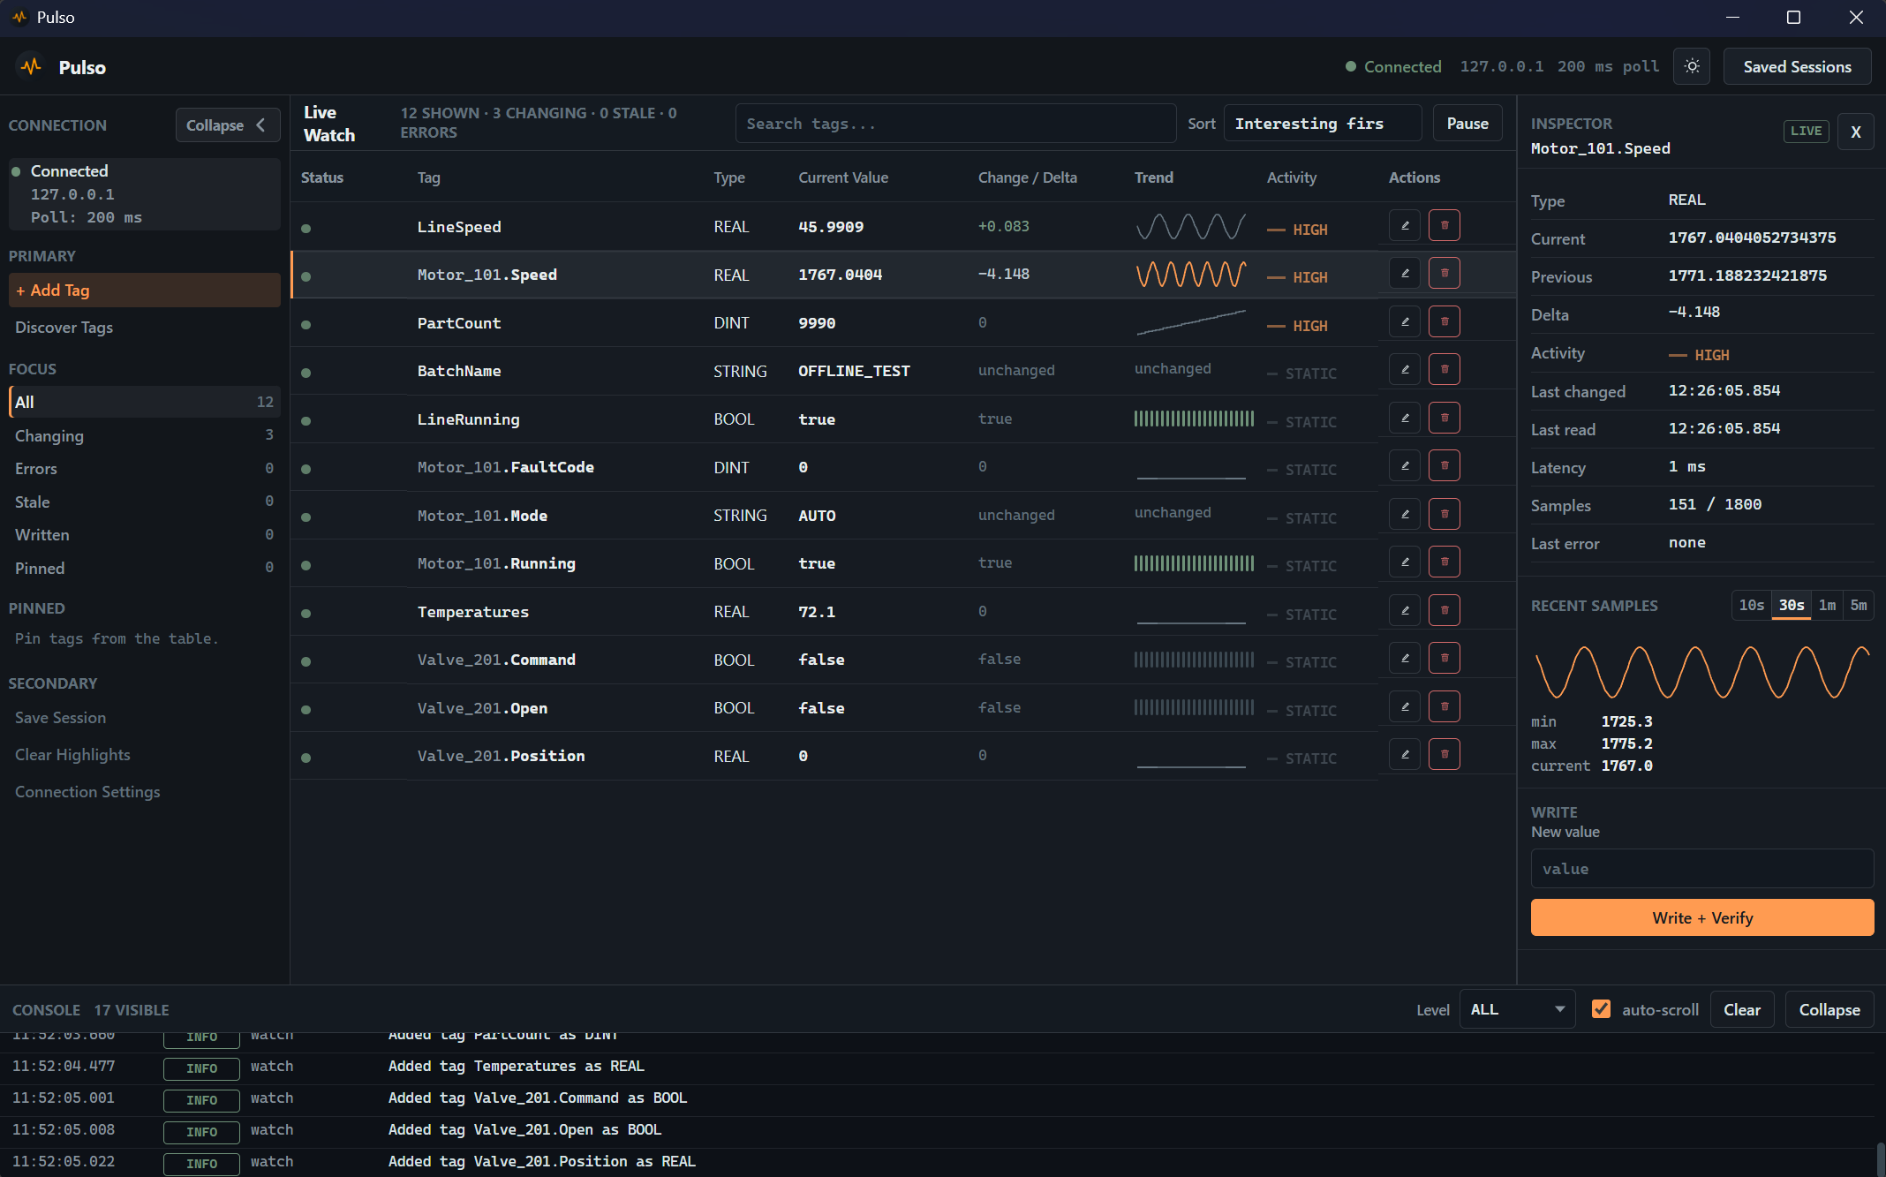Click the Current Value column header
This screenshot has height=1177, width=1886.
coord(843,177)
